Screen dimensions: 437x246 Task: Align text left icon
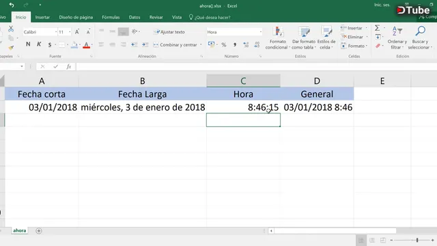[101, 44]
